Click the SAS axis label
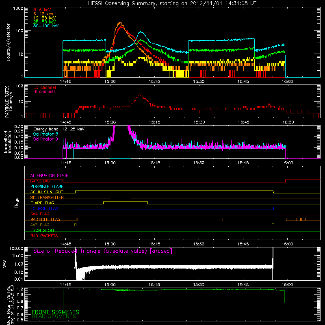This screenshot has height=325, width=325. click(4, 264)
